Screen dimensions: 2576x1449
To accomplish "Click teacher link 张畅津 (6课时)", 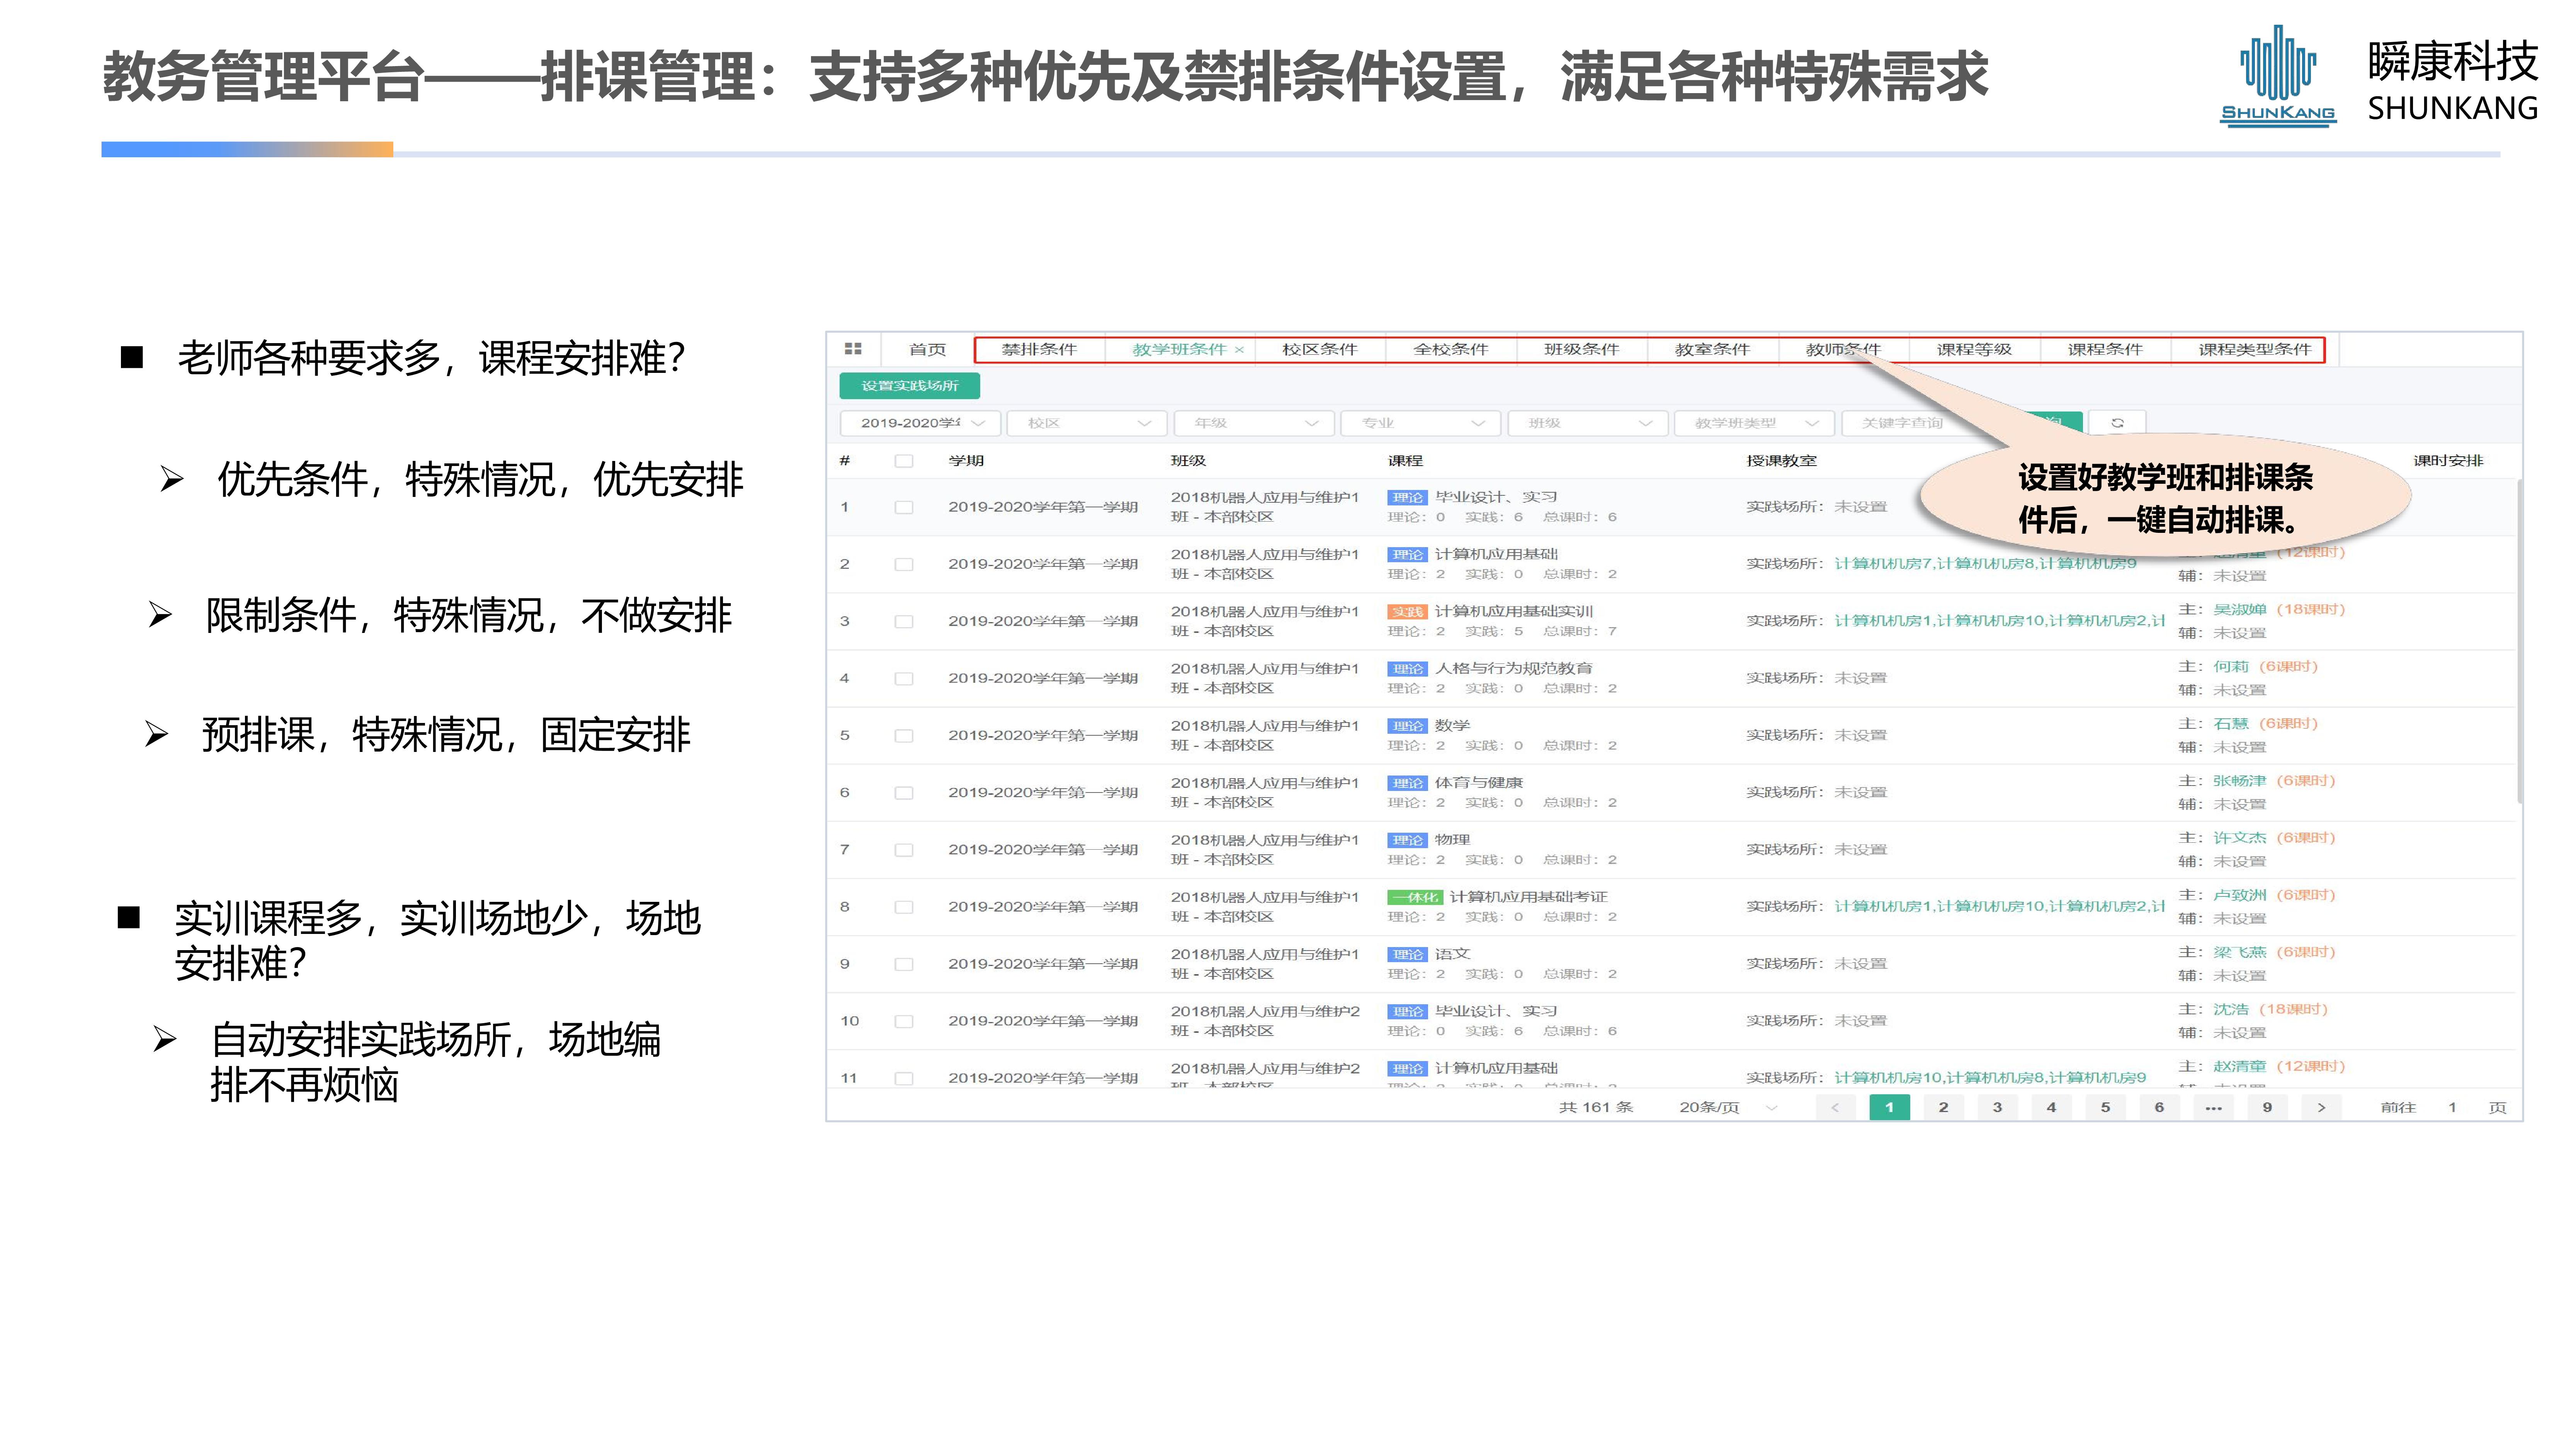I will [2274, 780].
